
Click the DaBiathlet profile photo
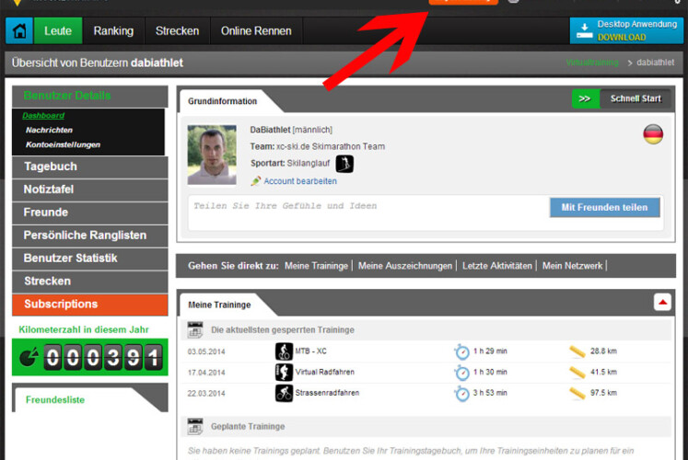coord(212,155)
